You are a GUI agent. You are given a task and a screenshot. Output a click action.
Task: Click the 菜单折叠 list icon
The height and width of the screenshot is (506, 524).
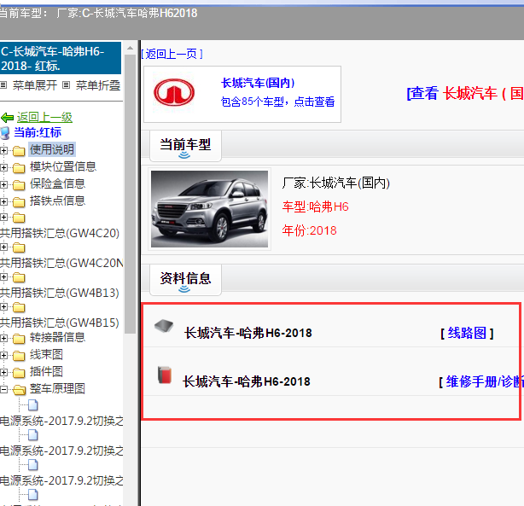[x=67, y=85]
